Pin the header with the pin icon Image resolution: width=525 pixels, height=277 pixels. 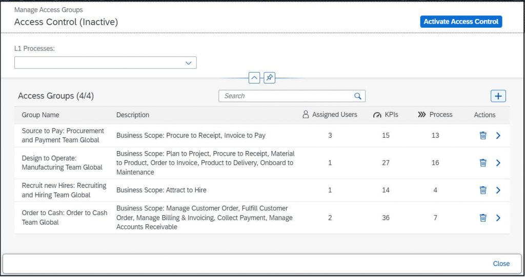click(x=270, y=78)
